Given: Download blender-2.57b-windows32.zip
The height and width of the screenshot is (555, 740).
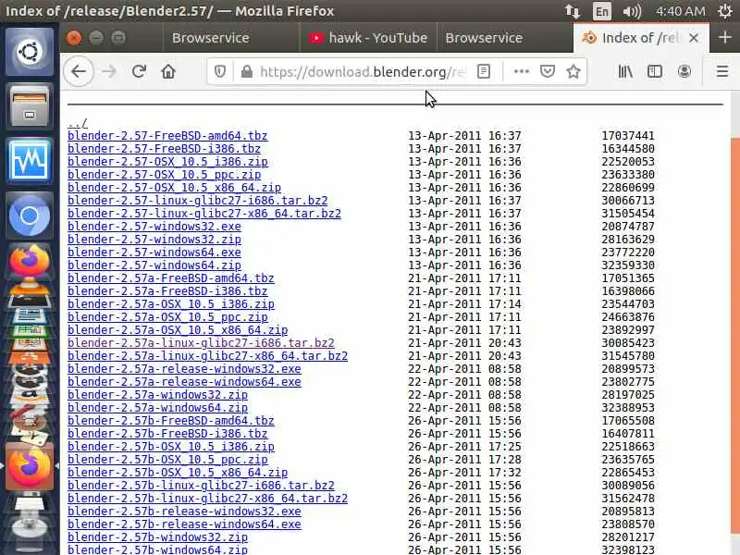Looking at the screenshot, I should click(x=157, y=537).
